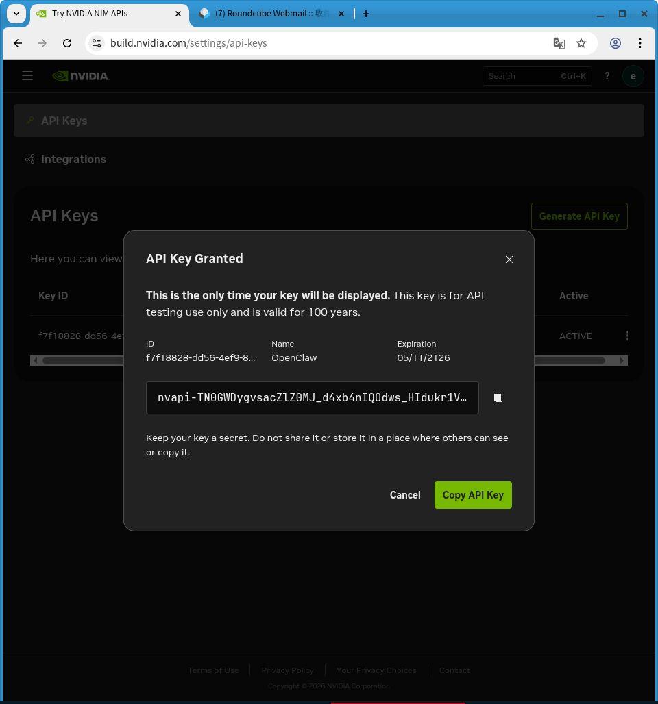Open the help question mark icon

(607, 76)
